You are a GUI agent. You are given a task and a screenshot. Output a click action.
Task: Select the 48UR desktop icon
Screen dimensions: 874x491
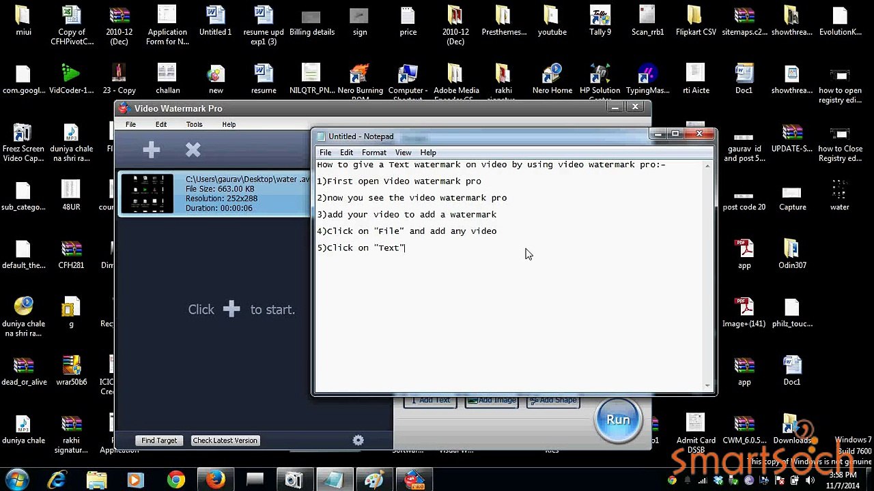pyautogui.click(x=71, y=196)
